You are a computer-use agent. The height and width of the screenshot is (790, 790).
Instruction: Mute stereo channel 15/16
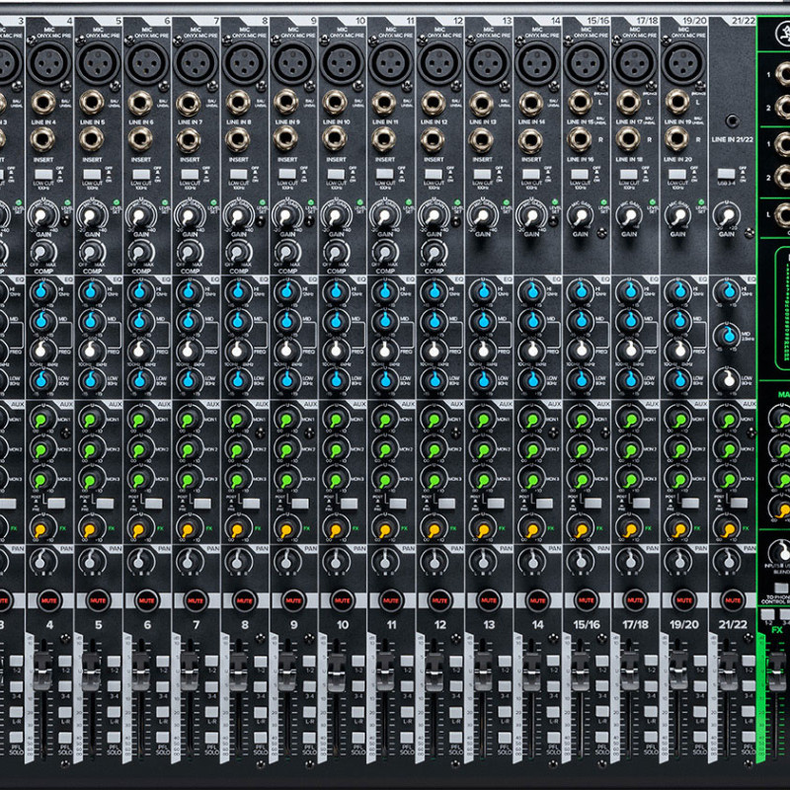pos(586,600)
